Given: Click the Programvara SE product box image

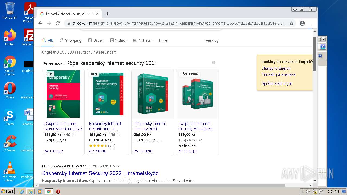Looking at the screenshot, I should (153, 94).
